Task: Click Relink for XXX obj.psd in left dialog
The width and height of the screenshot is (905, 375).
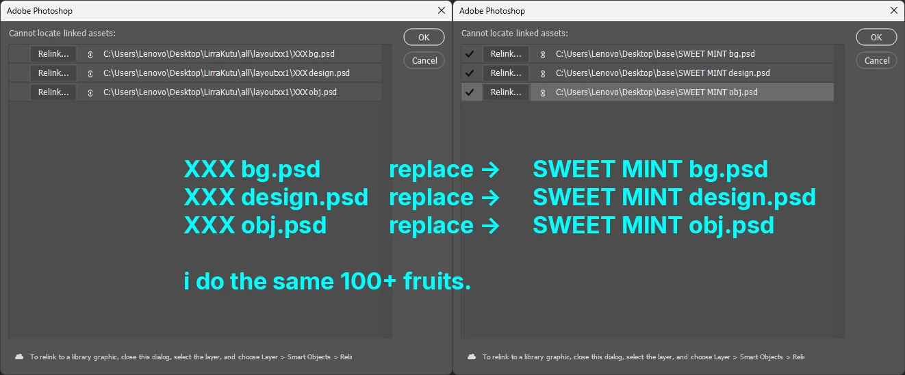Action: (x=53, y=92)
